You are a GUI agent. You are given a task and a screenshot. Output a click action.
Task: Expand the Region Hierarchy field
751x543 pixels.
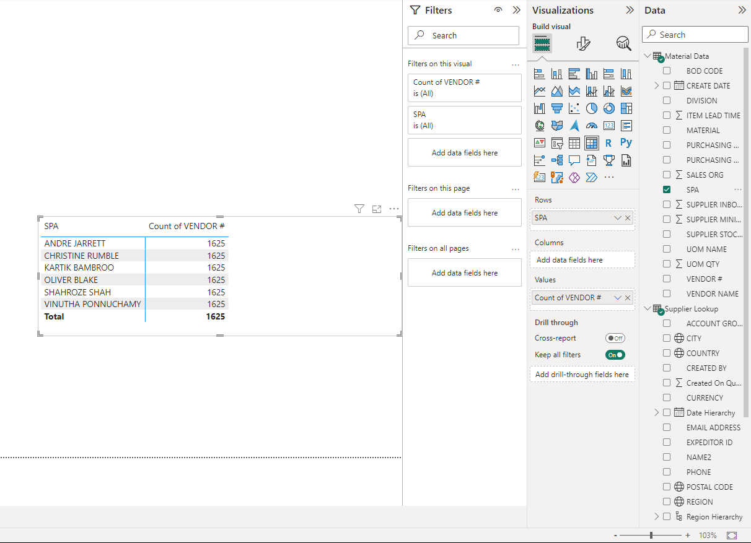[x=657, y=516]
